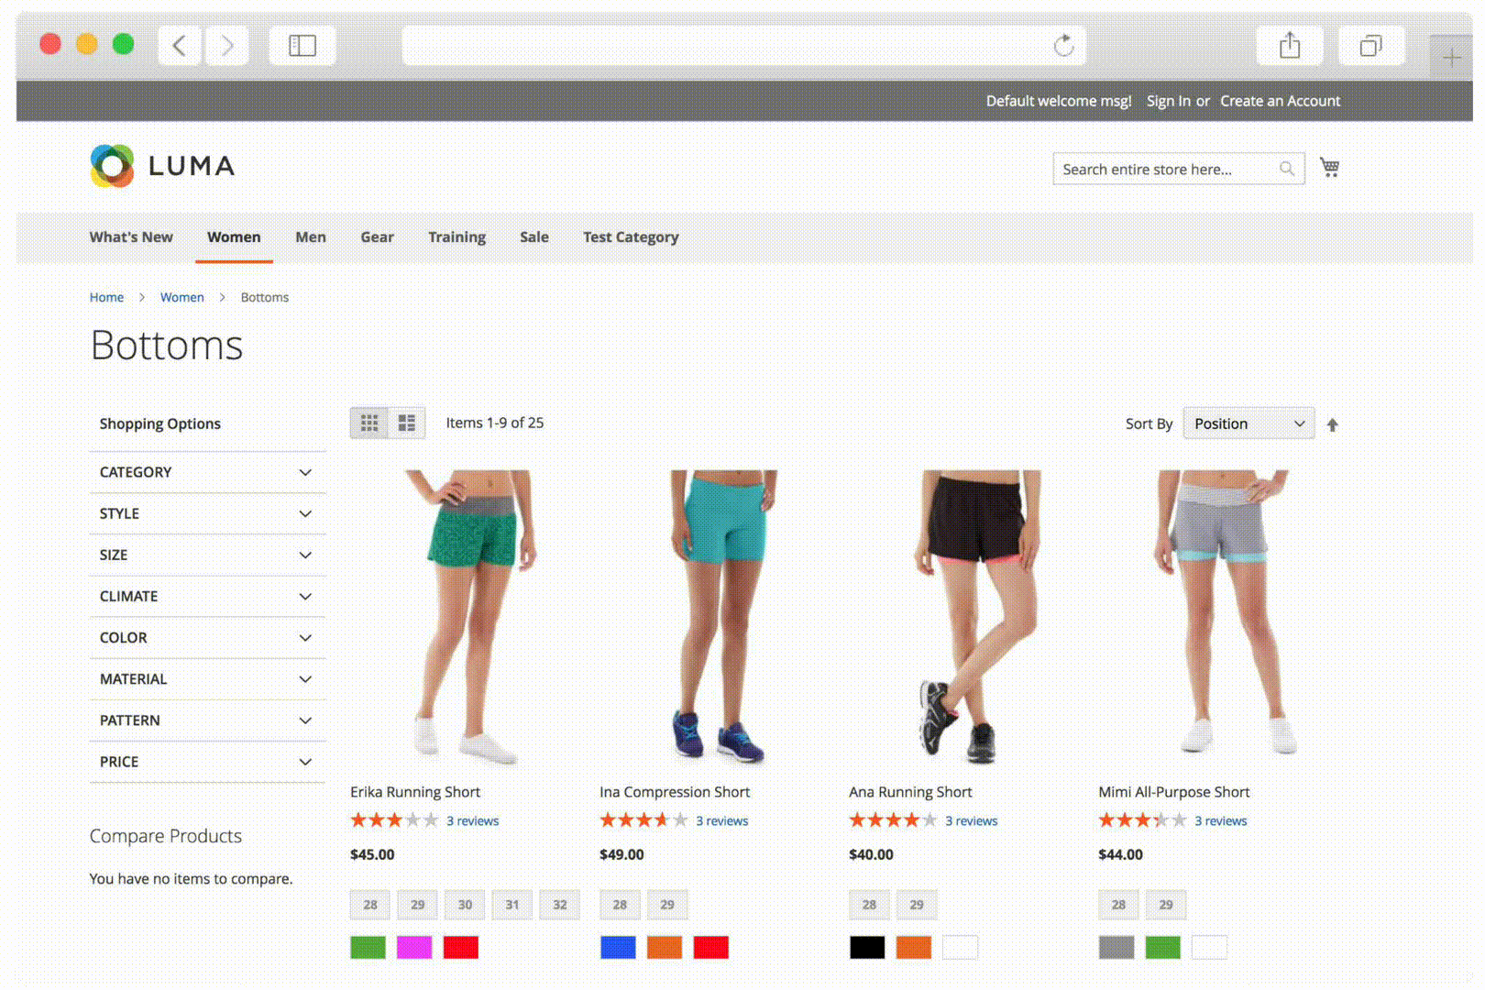Select size 30 for Erika Running Short
The height and width of the screenshot is (990, 1485).
pyautogui.click(x=465, y=905)
